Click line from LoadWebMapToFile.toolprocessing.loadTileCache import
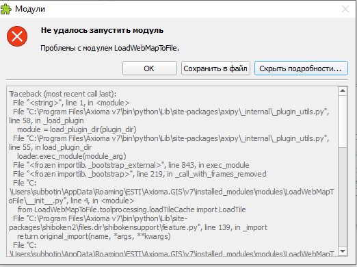The width and height of the screenshot is (357, 267). tap(131, 209)
